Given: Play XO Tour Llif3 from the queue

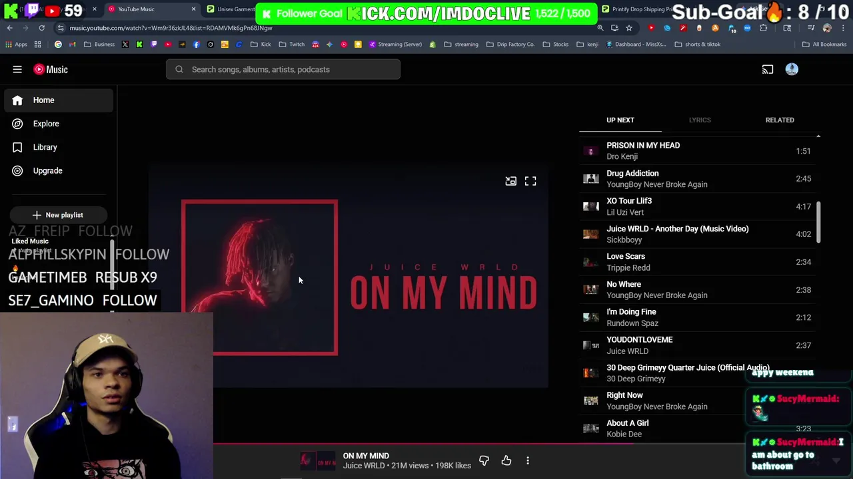Looking at the screenshot, I should click(698, 206).
